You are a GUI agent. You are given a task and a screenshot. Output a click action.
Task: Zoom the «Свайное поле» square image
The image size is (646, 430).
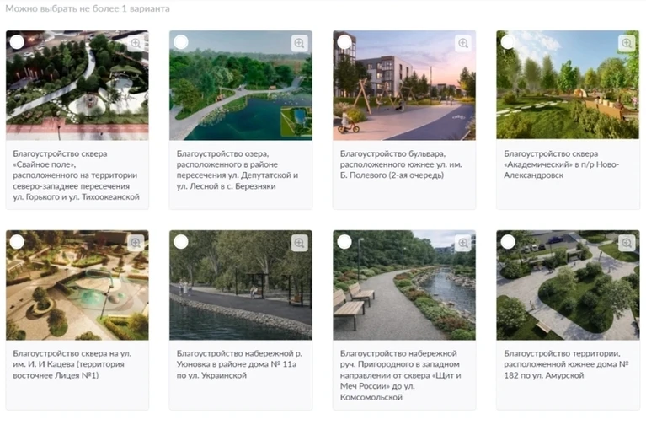(136, 43)
